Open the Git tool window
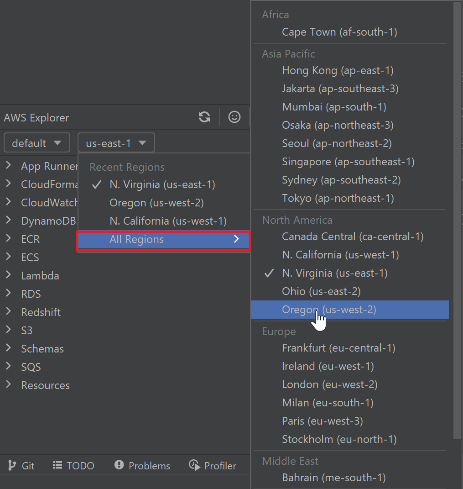This screenshot has height=489, width=463. tap(21, 466)
